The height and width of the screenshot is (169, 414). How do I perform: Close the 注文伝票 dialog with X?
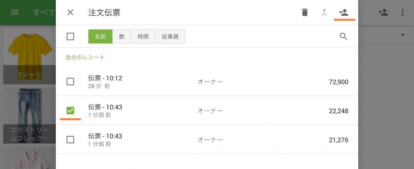70,13
